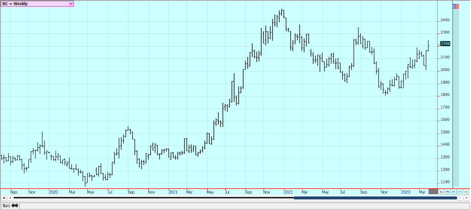Click the 2021 year label on time axis
The image size is (471, 210).
tap(173, 191)
